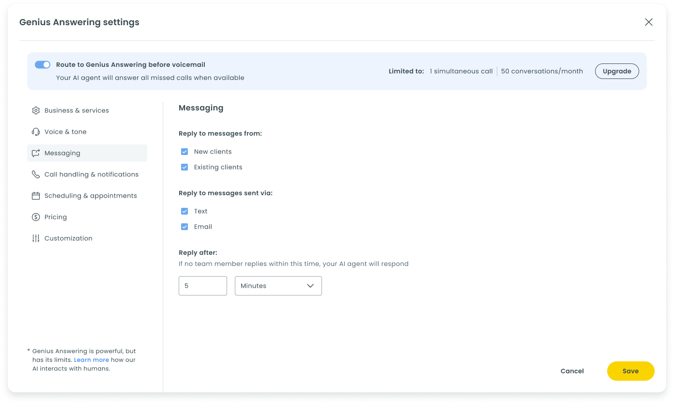Click the Pricing dollar-sign icon
The image size is (674, 404).
(x=36, y=217)
